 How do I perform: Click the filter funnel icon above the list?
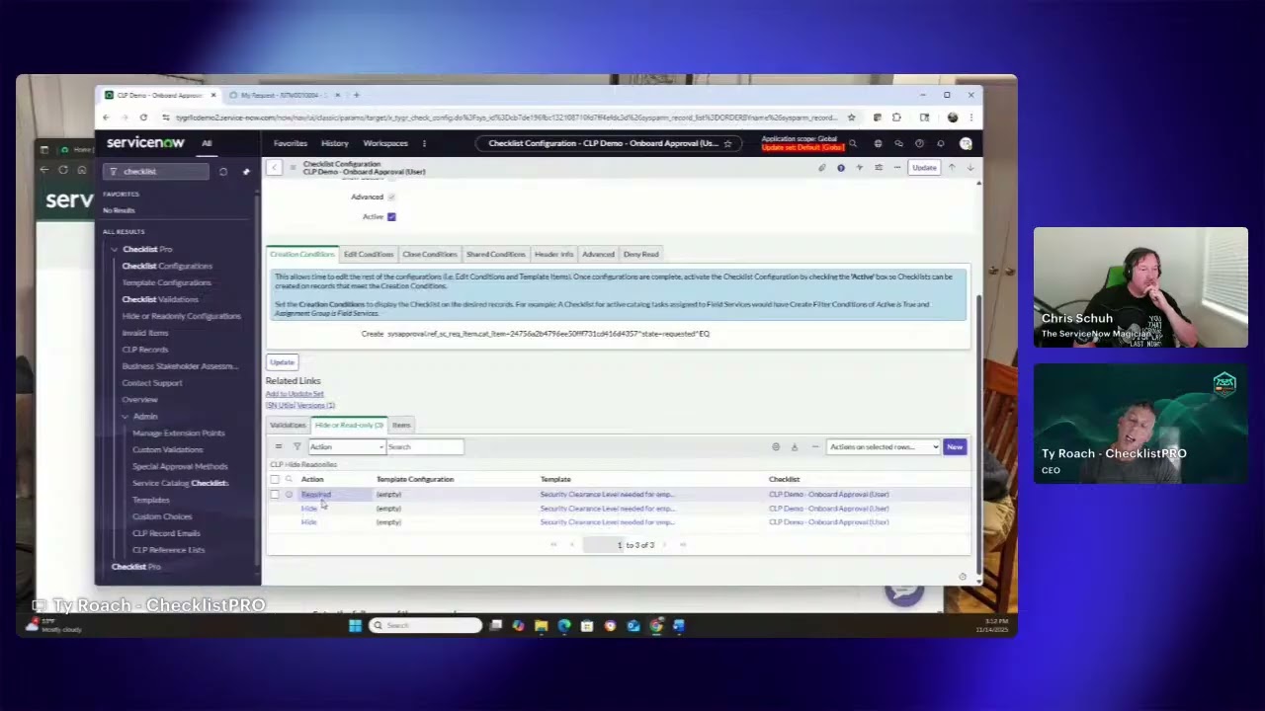296,446
